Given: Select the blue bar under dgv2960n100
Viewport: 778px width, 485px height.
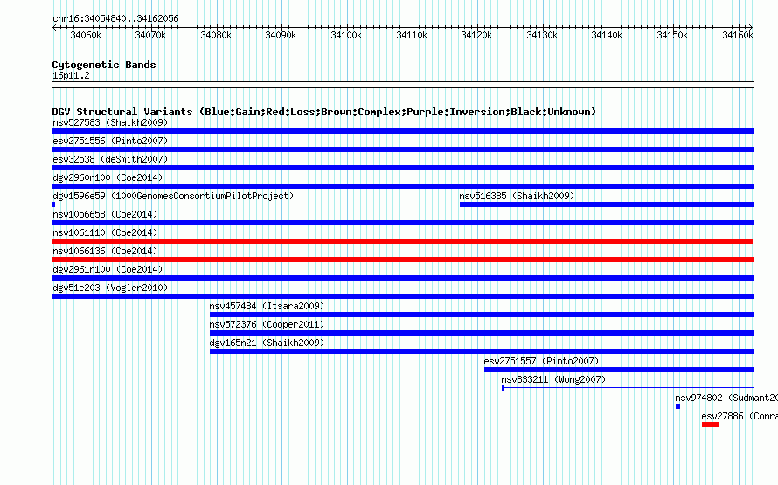Looking at the screenshot, I should [402, 186].
